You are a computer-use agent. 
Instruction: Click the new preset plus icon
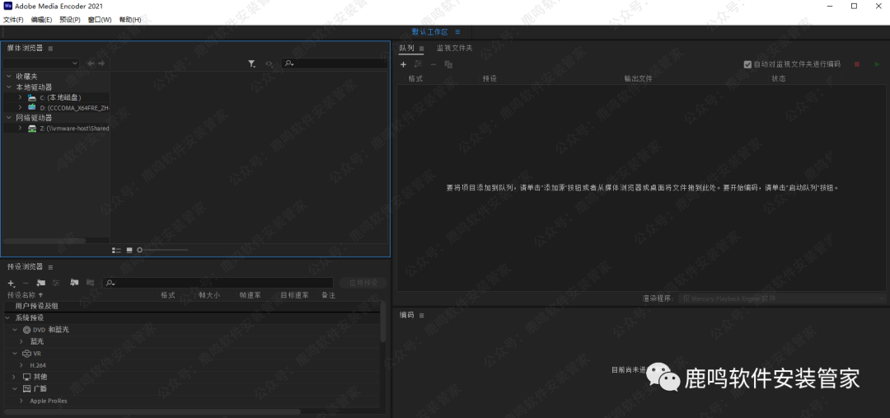click(11, 283)
